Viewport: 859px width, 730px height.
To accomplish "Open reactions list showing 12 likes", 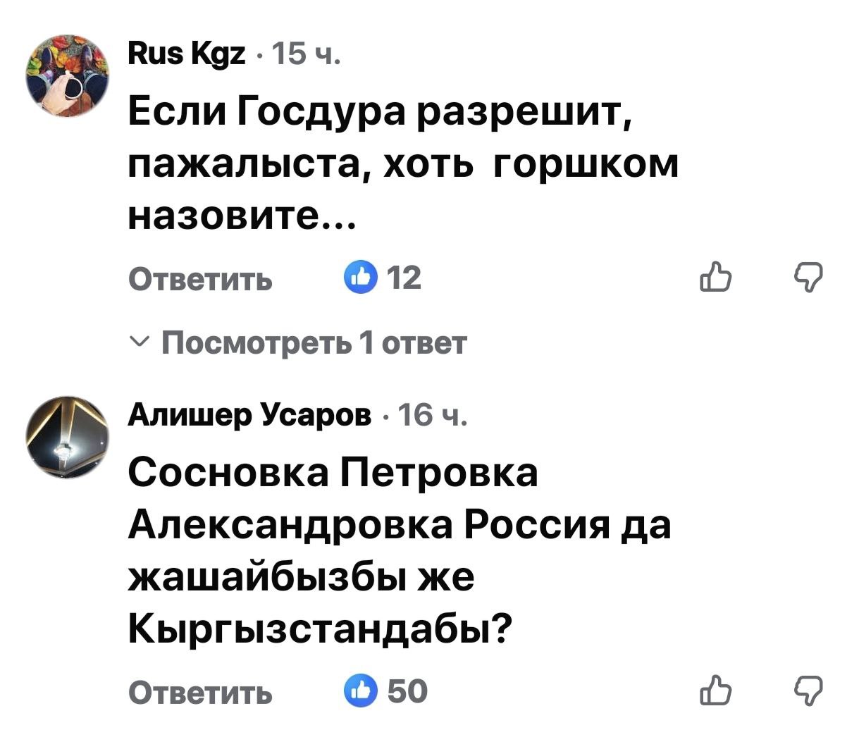I will [x=404, y=278].
